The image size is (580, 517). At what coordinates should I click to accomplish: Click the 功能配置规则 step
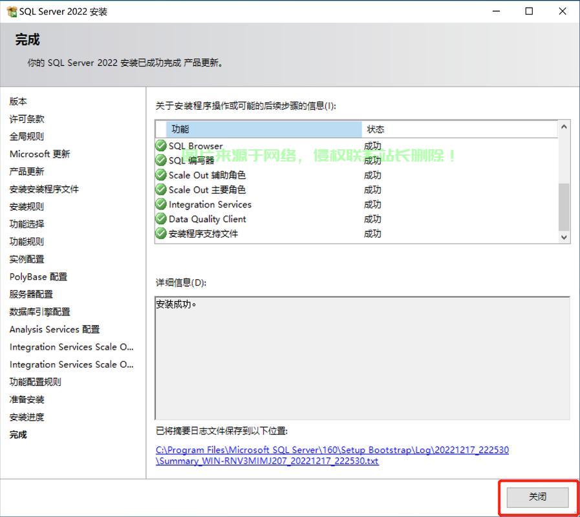(x=35, y=382)
